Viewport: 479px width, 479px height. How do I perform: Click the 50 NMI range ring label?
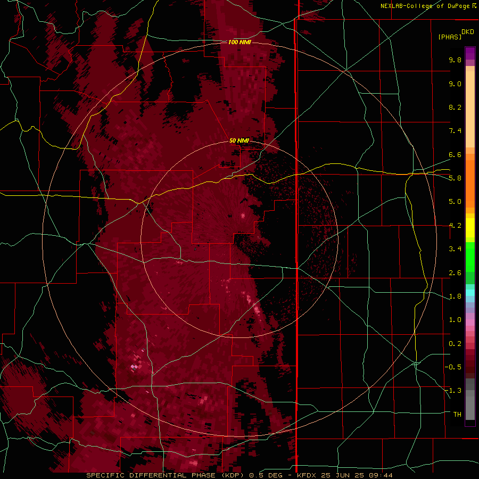pyautogui.click(x=239, y=141)
